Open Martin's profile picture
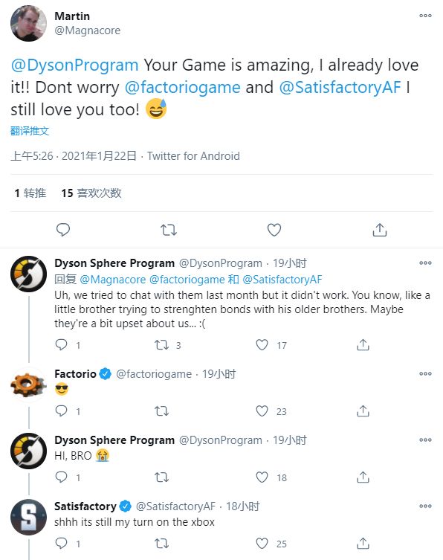This screenshot has height=560, width=443. click(x=28, y=24)
